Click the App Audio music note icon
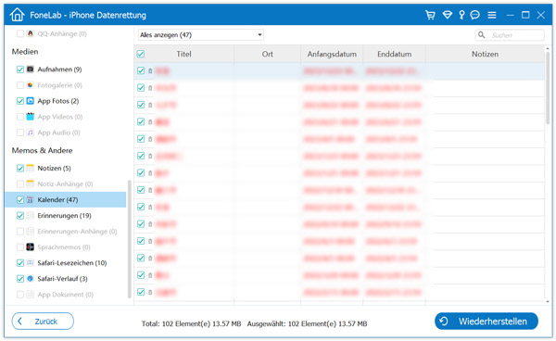 tap(31, 133)
